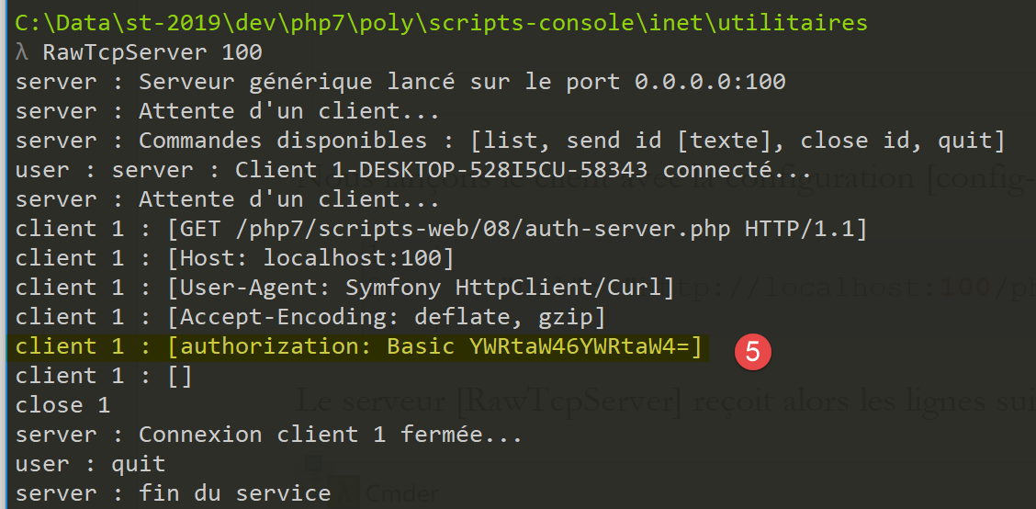1036x509 pixels.
Task: Click the 'Serveur générique lancé' line
Action: [x=400, y=82]
